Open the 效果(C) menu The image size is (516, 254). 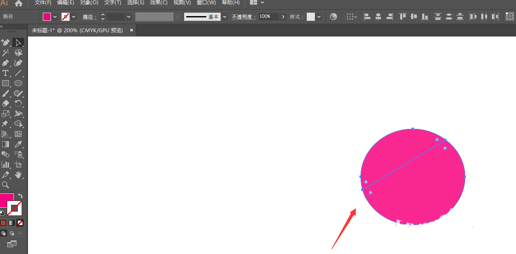point(159,3)
